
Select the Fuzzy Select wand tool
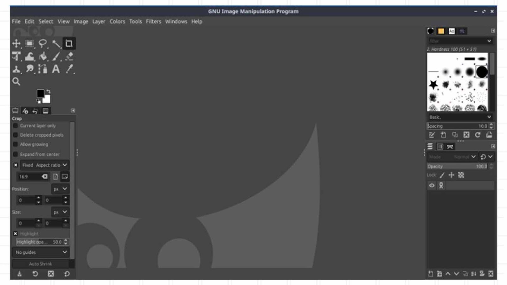[56, 43]
